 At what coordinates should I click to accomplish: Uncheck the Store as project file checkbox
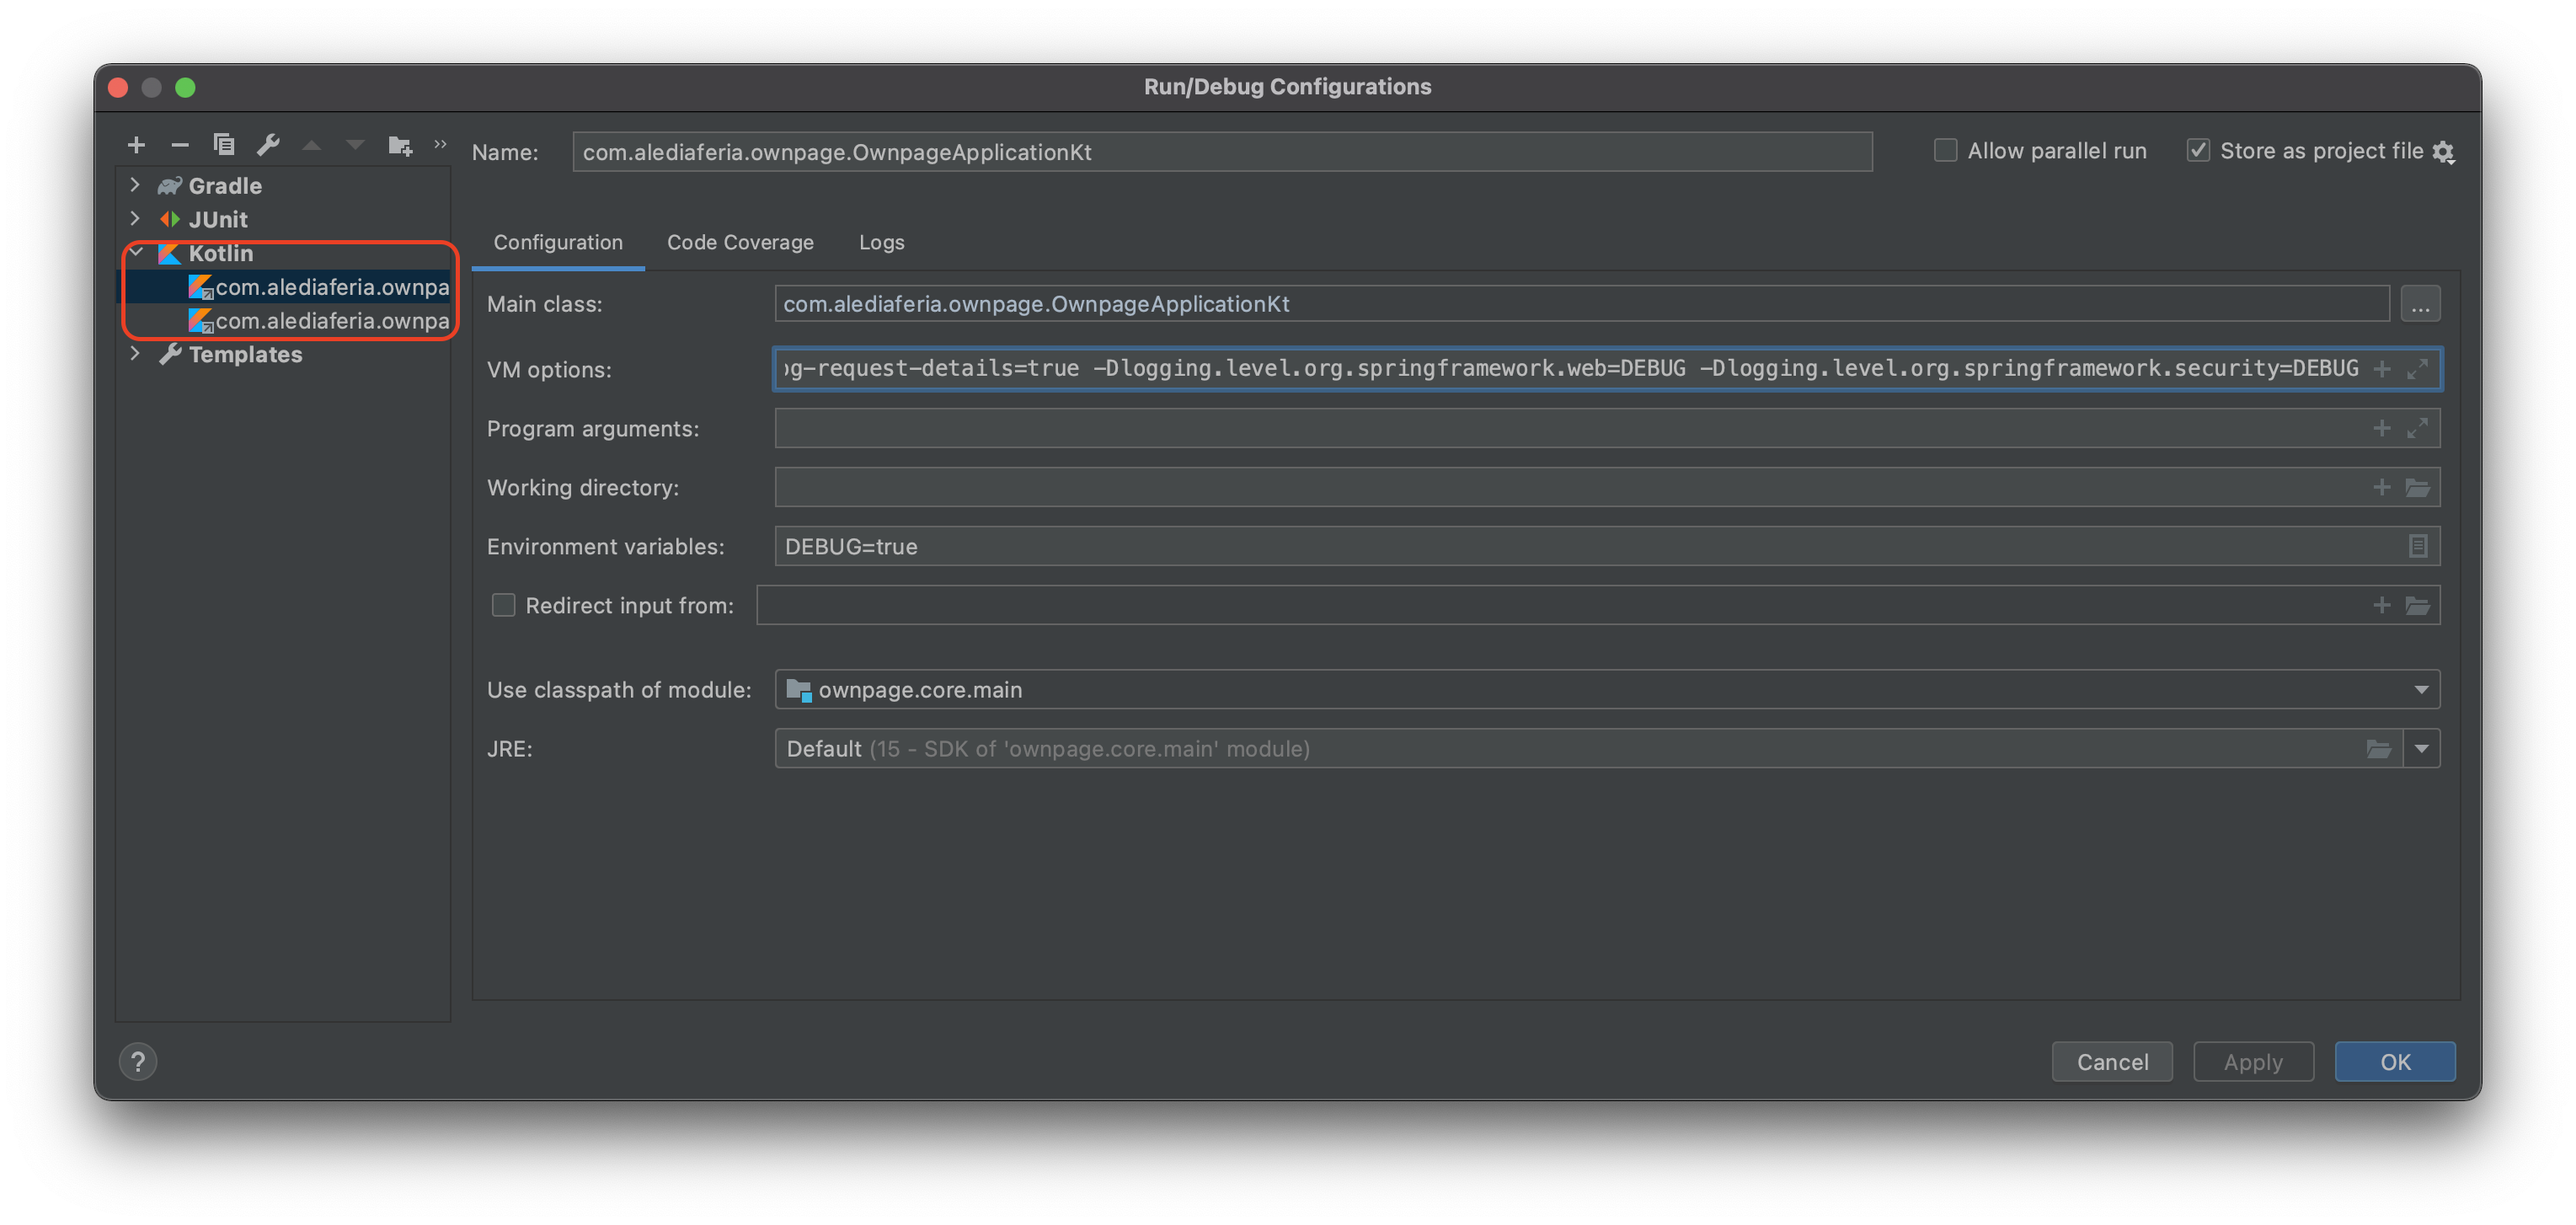(2198, 151)
